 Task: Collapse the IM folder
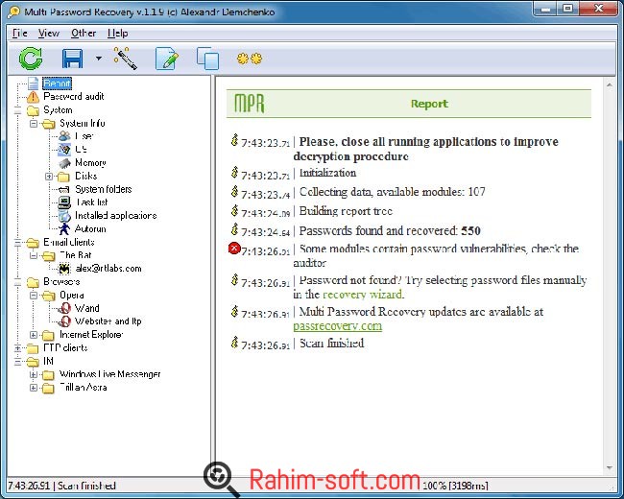[x=18, y=362]
